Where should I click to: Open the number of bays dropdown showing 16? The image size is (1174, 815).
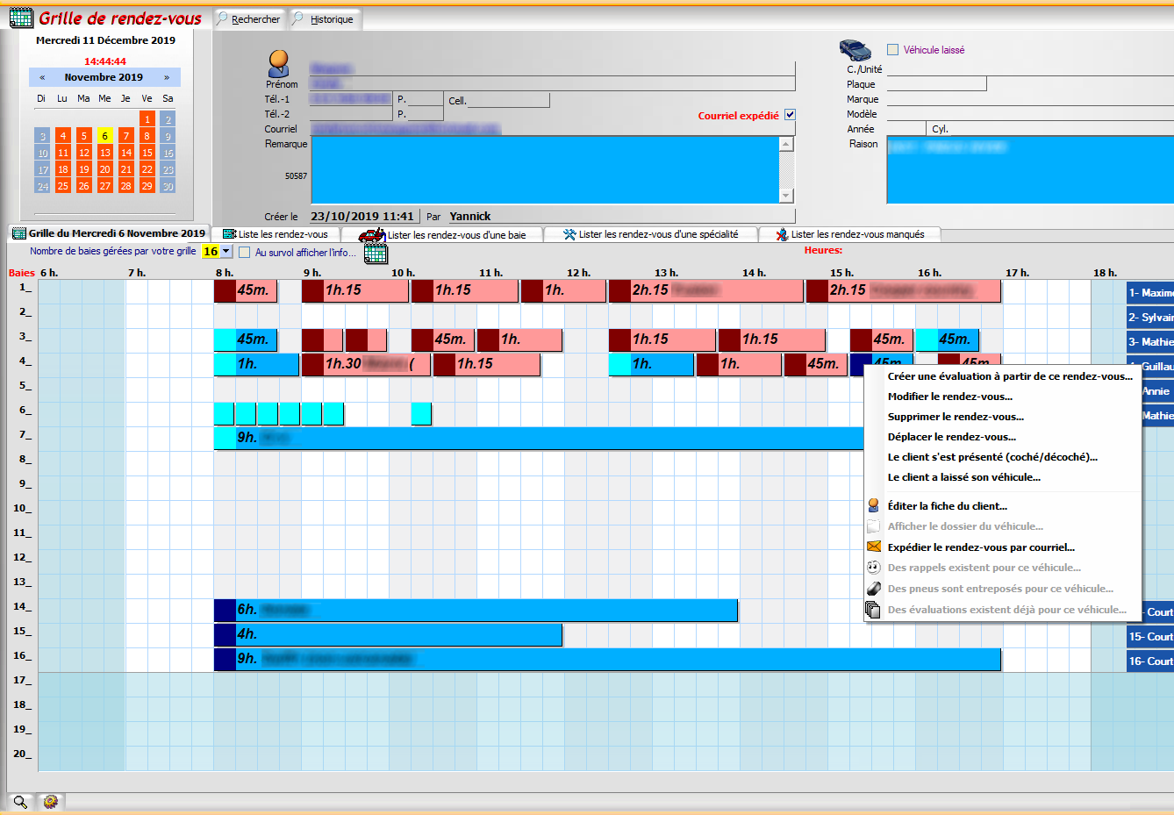click(x=226, y=252)
